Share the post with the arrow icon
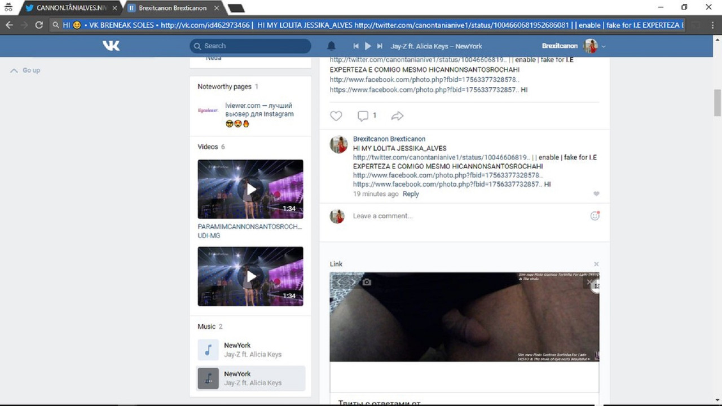The image size is (722, 406). 398,116
